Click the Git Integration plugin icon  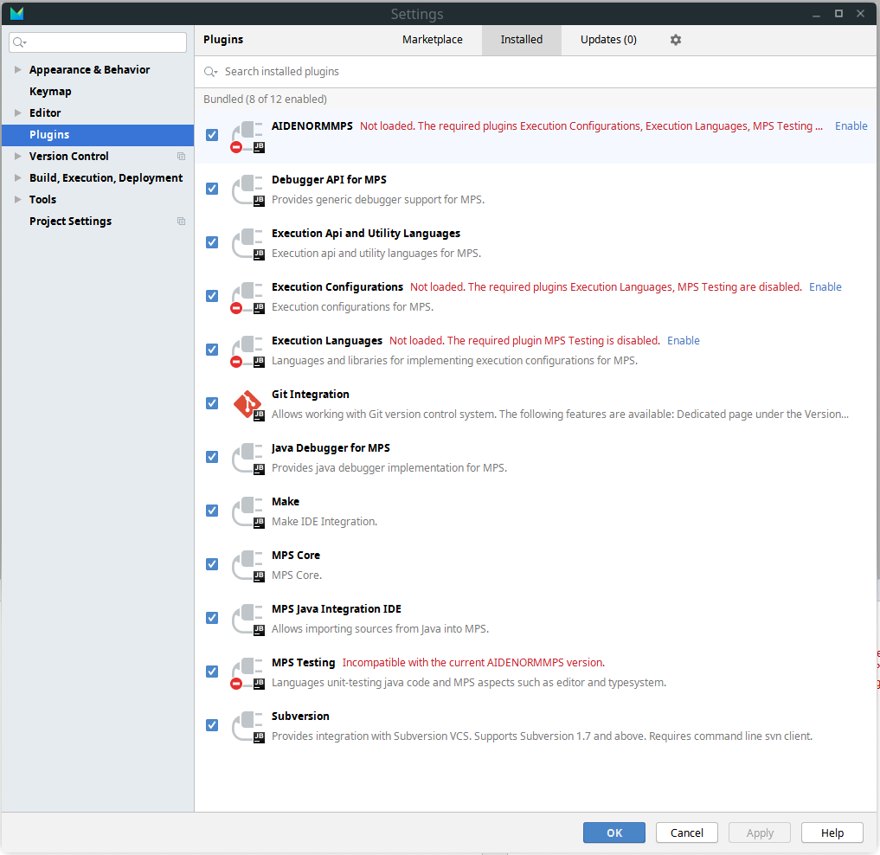pyautogui.click(x=247, y=404)
